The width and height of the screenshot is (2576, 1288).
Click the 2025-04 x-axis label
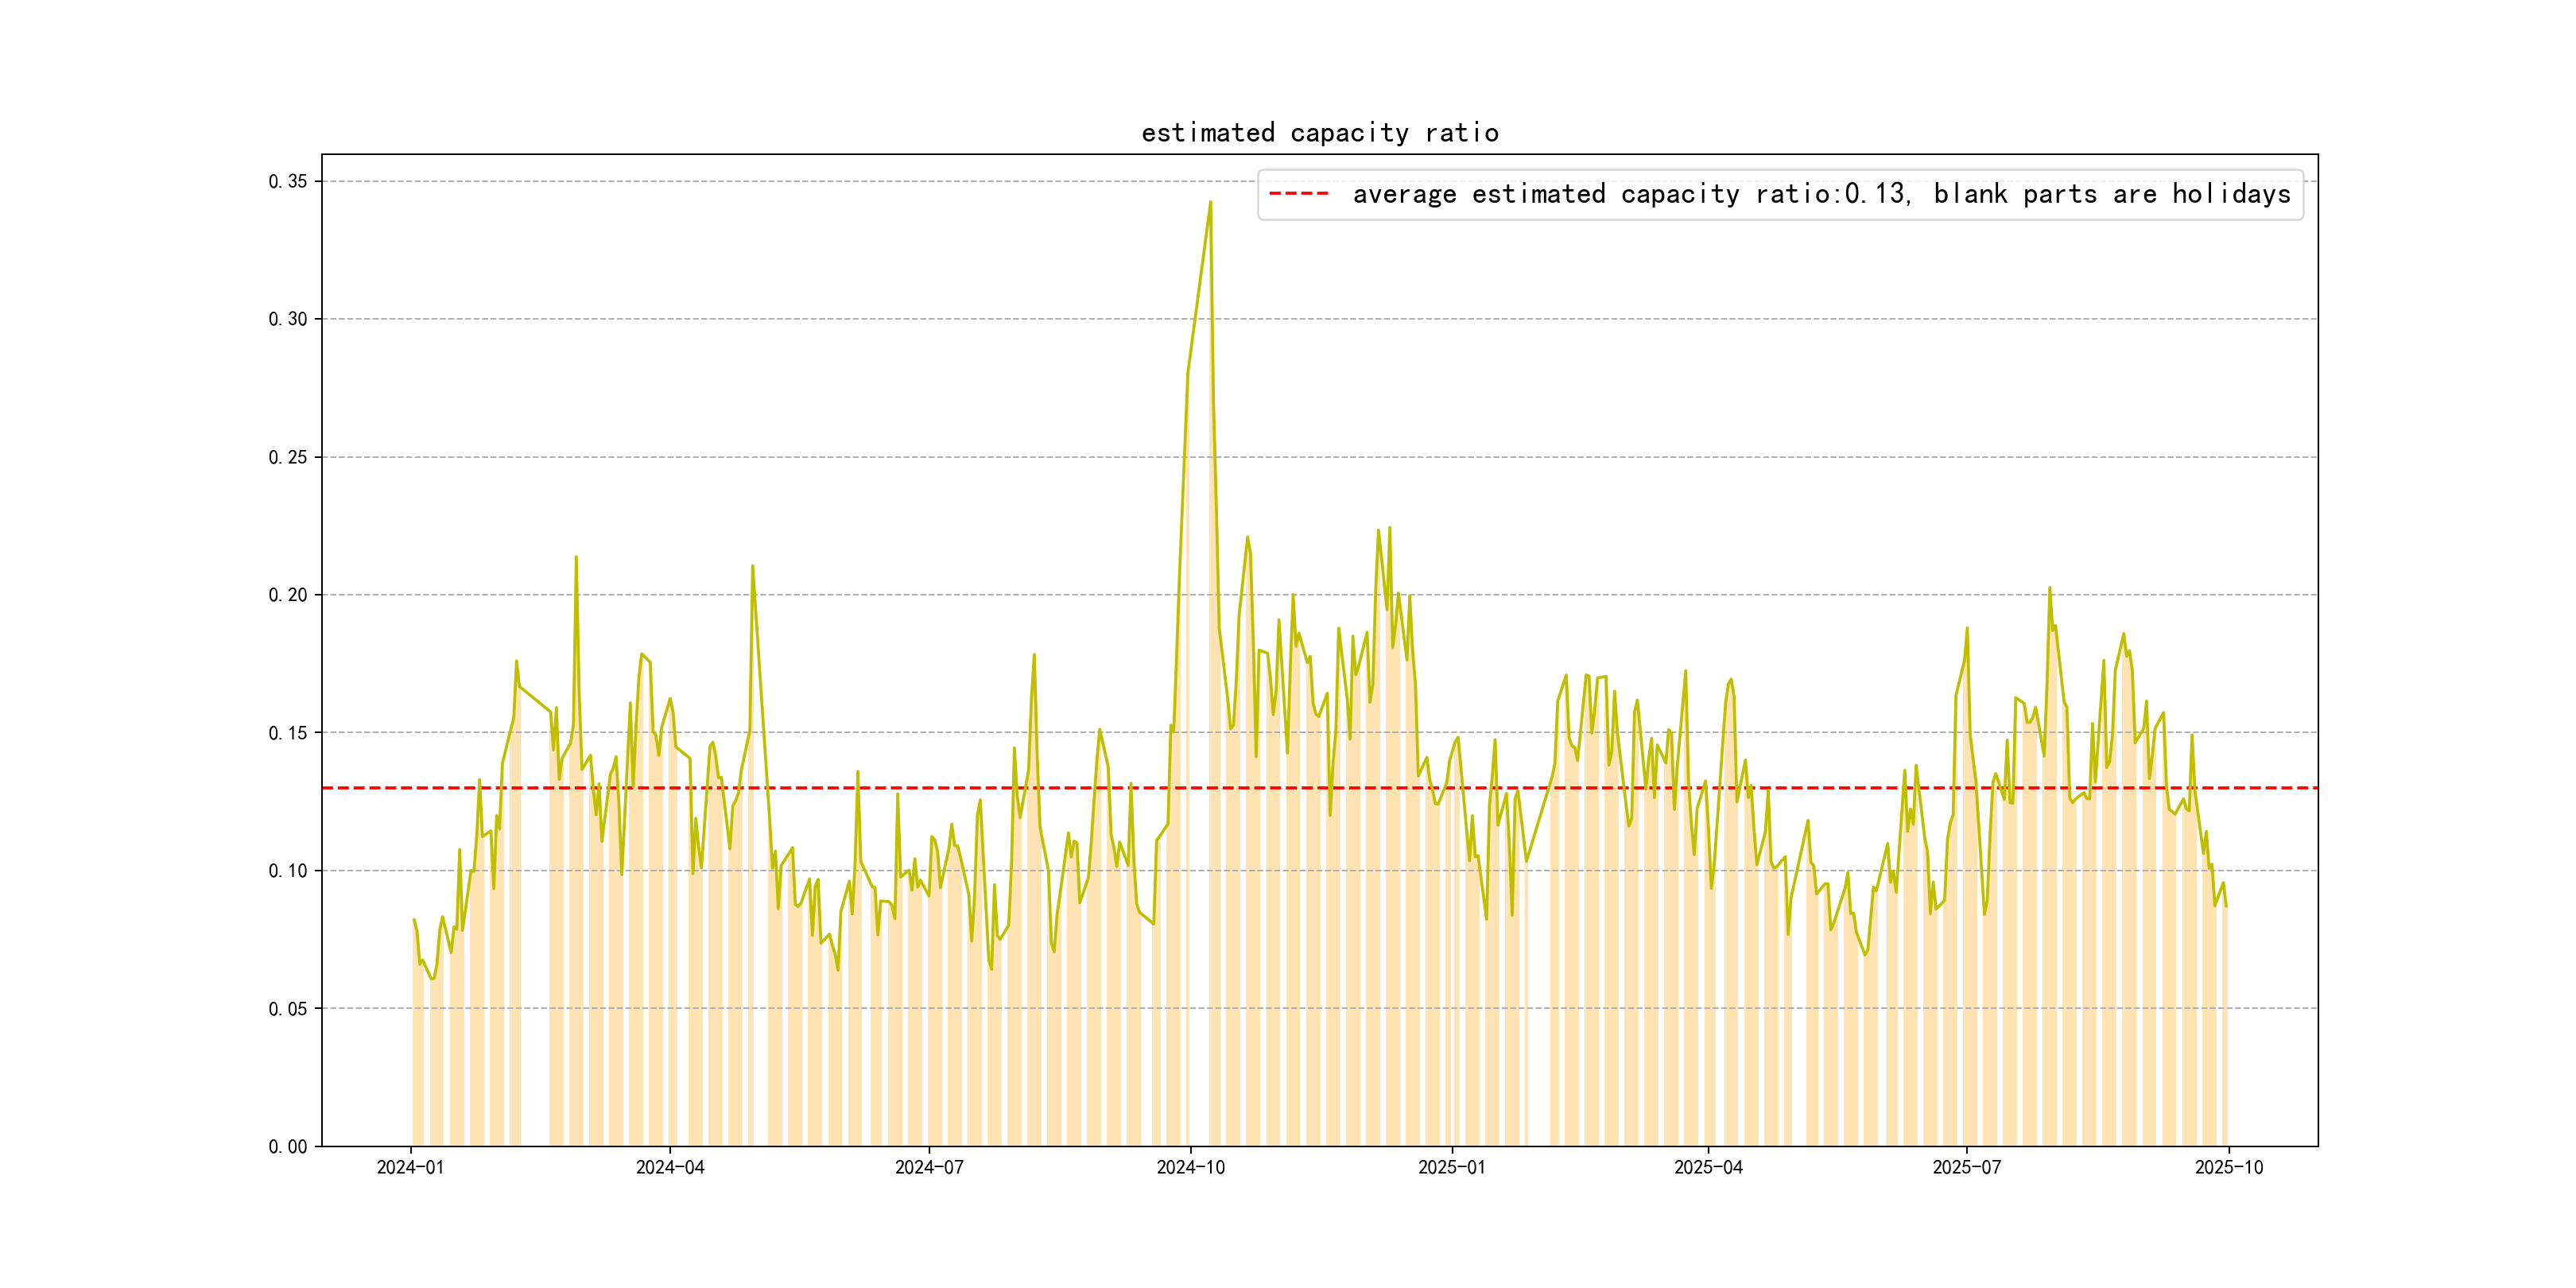coord(1708,1167)
